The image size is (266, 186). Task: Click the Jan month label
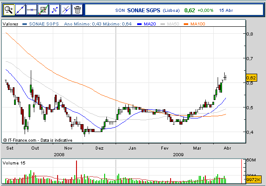(x=132, y=148)
